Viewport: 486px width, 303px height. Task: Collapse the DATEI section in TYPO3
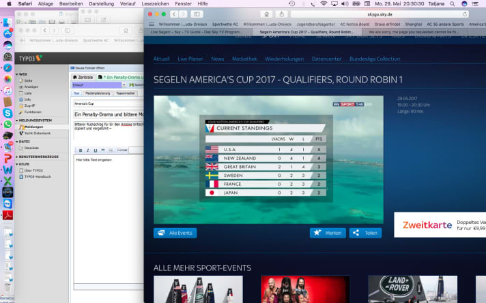tap(17, 142)
